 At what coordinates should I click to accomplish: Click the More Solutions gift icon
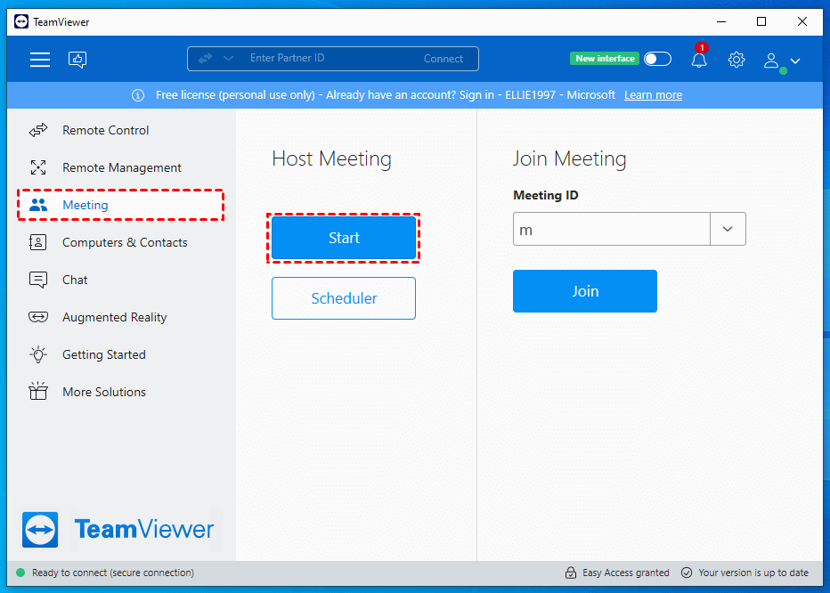pos(38,393)
